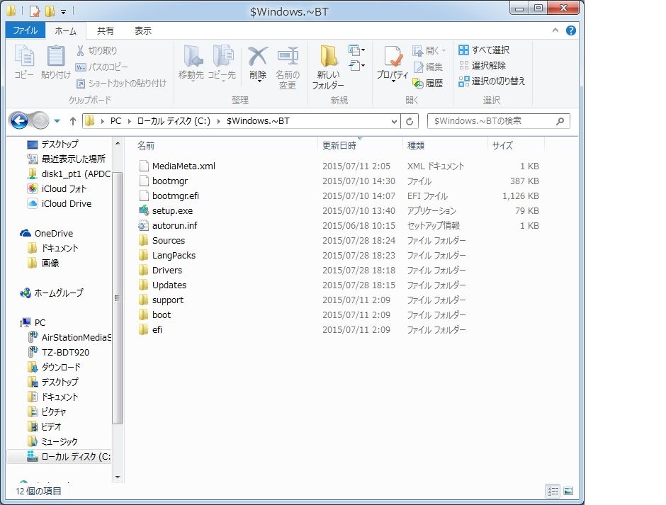Click the Back navigation arrow
This screenshot has height=505, width=666.
tap(19, 121)
